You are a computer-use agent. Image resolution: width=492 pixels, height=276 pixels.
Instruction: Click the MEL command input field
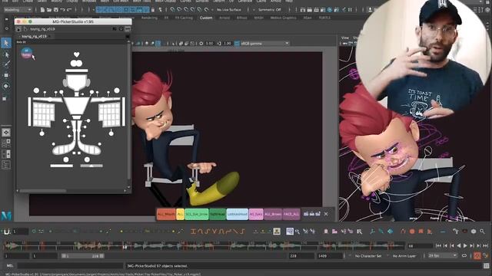(x=70, y=266)
